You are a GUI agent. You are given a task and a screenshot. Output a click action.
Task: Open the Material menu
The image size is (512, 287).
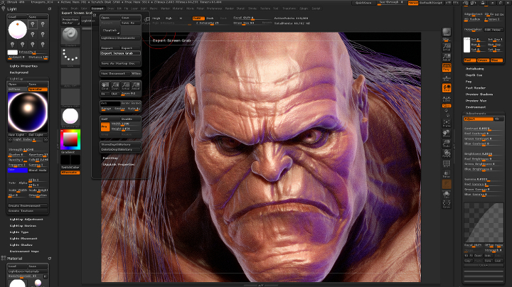coord(178,9)
